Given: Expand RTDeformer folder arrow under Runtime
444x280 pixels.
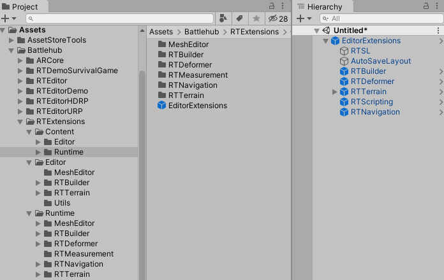Looking at the screenshot, I should (x=38, y=244).
